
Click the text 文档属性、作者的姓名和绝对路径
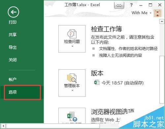click(128, 49)
